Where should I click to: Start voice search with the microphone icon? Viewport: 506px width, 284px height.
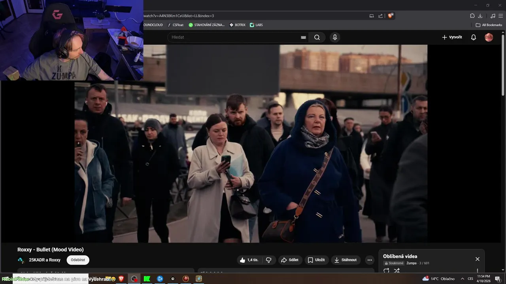click(335, 37)
